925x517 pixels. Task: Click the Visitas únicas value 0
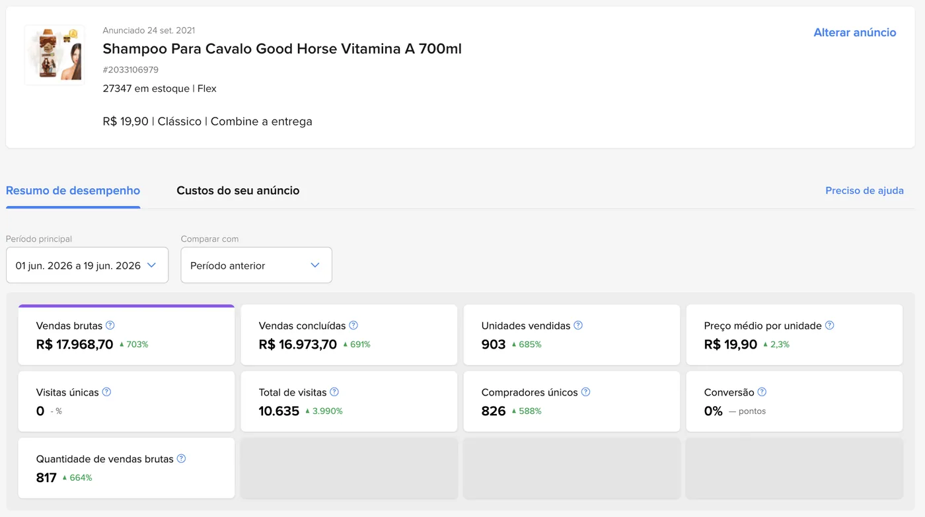(x=40, y=411)
